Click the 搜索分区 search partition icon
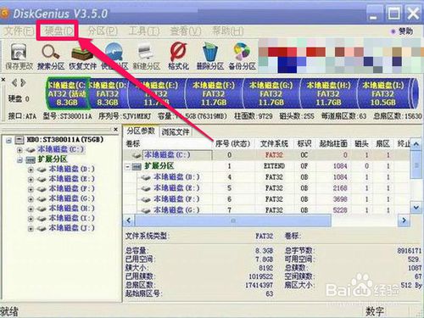 (x=51, y=56)
